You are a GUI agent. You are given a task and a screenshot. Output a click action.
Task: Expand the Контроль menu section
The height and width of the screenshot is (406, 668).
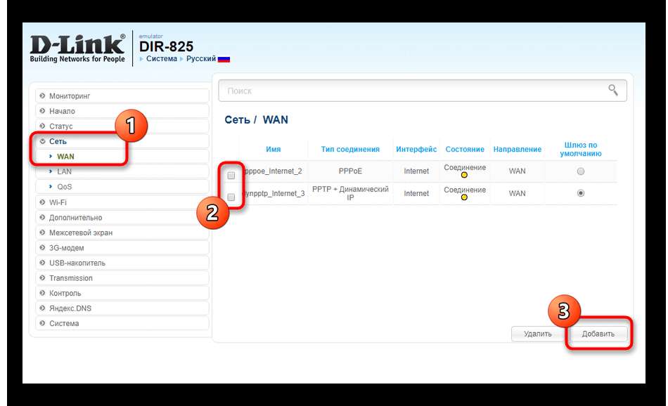122,293
